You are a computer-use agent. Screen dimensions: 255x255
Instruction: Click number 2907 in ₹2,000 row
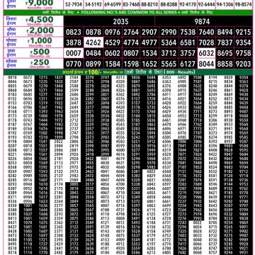coord(149,32)
